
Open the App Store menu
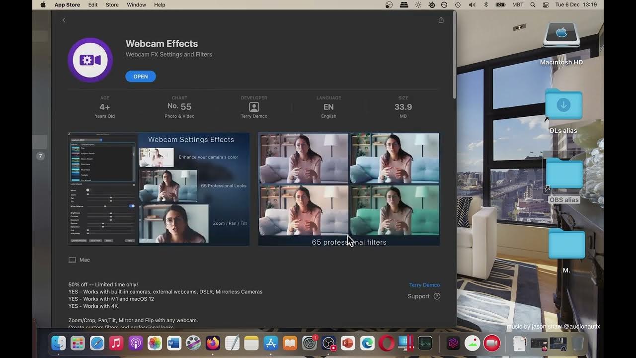pyautogui.click(x=67, y=4)
